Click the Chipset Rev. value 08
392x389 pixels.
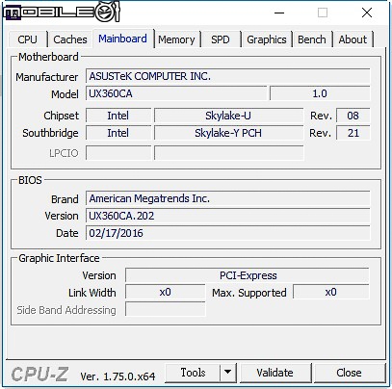tap(353, 116)
